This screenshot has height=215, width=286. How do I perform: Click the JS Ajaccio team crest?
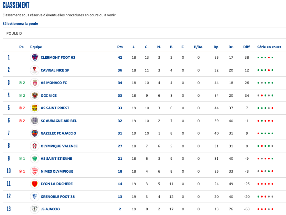[35, 209]
